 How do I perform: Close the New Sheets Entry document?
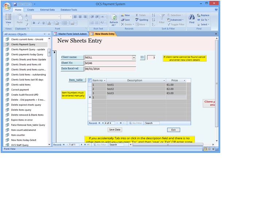tap(216, 34)
